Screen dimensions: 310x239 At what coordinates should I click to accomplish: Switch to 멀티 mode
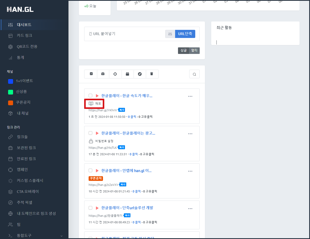[194, 51]
